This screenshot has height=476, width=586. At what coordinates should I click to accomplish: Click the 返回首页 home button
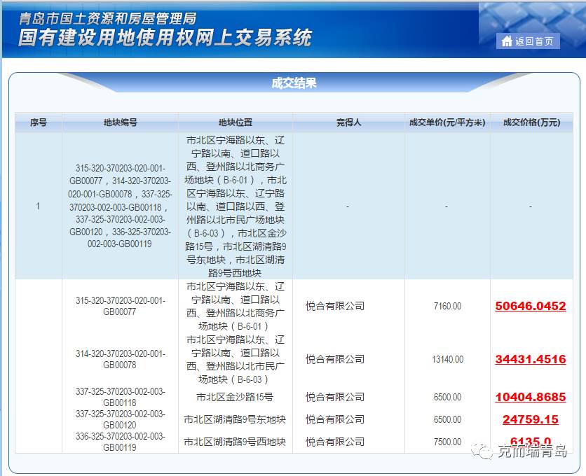[x=528, y=41]
